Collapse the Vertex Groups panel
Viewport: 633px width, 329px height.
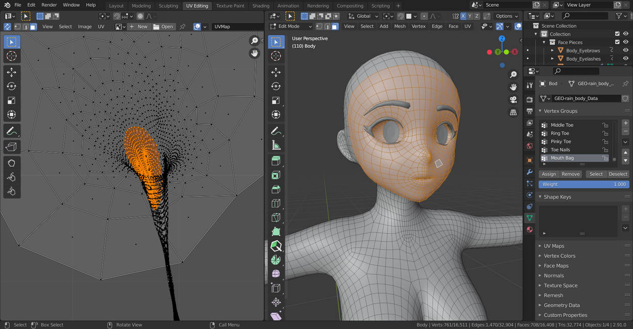[x=560, y=111]
